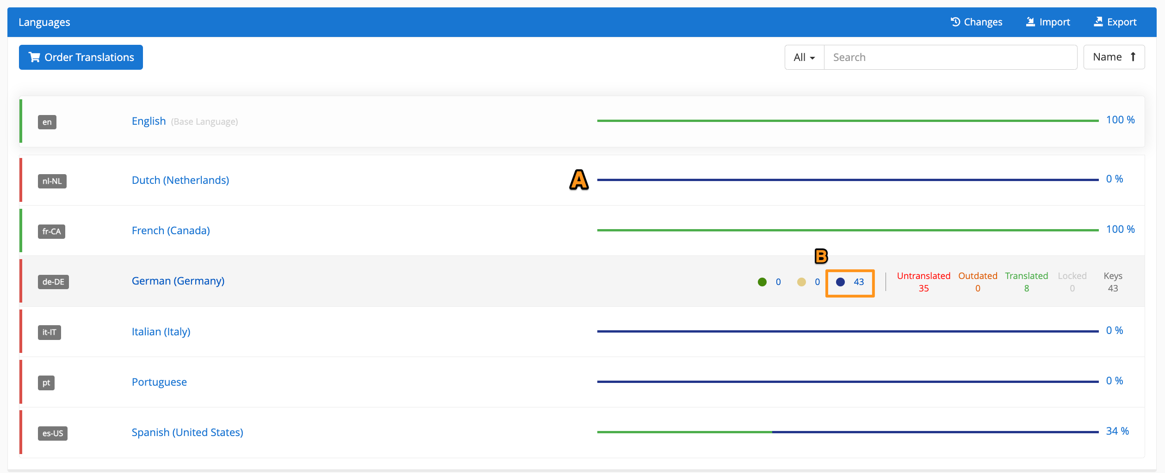
Task: Open the English base language
Action: click(149, 121)
